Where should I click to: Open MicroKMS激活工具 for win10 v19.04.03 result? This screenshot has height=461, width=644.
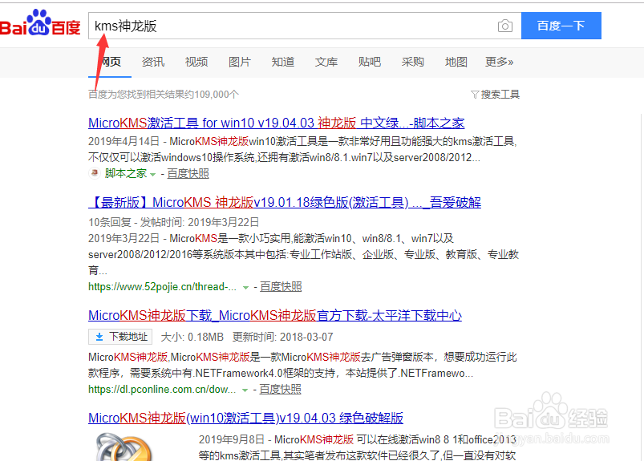click(x=277, y=123)
